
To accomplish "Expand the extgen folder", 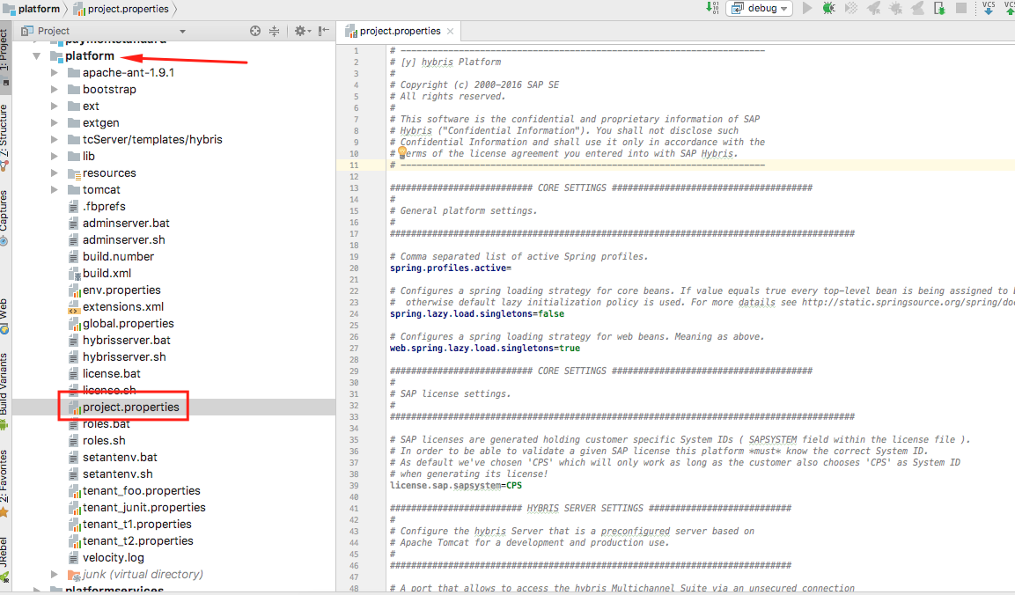I will [55, 123].
